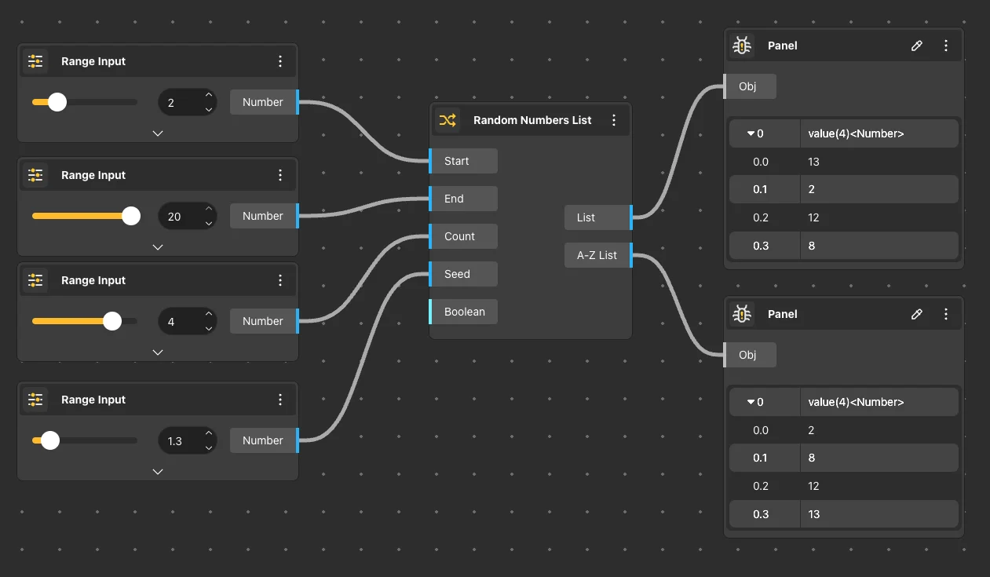Image resolution: width=990 pixels, height=577 pixels.
Task: Expand the chevron under the Range Input set to 4
Action: (158, 352)
